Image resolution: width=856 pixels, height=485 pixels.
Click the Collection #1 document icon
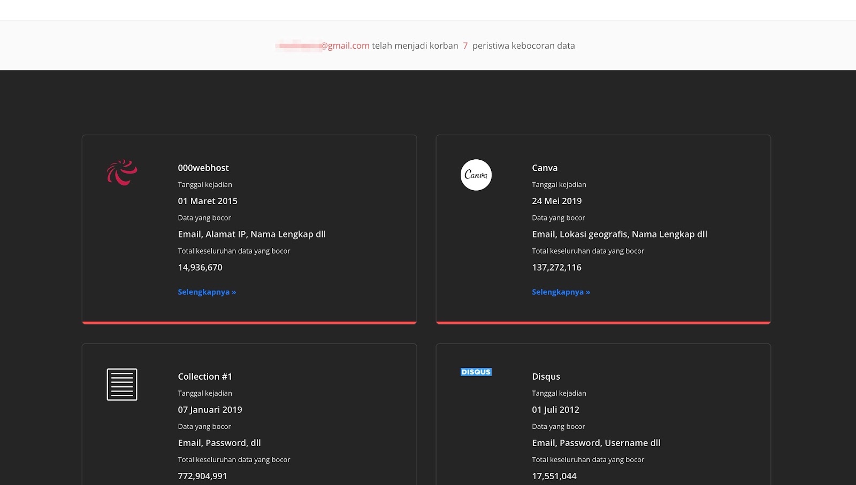122,384
